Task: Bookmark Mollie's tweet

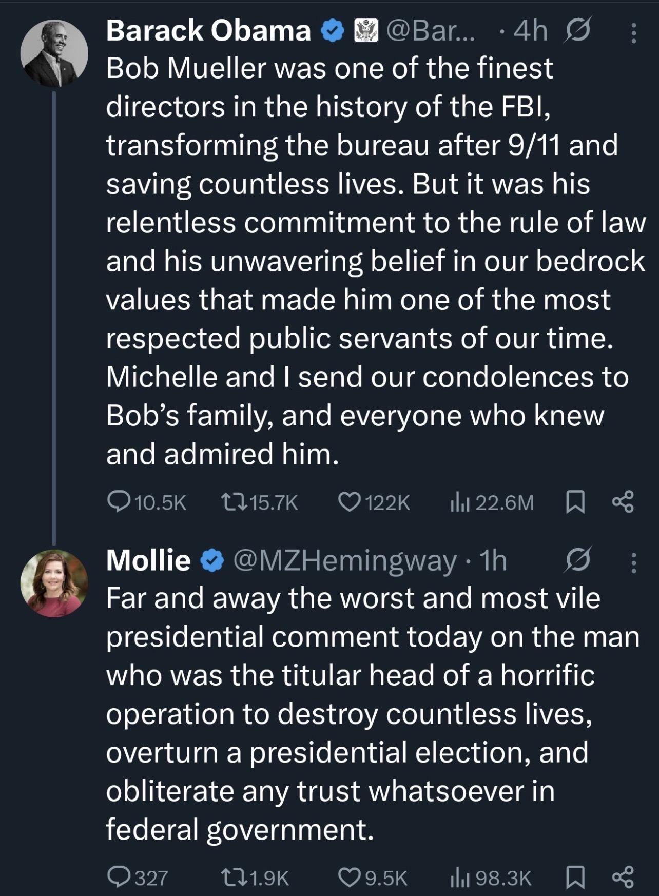Action: pos(575,877)
